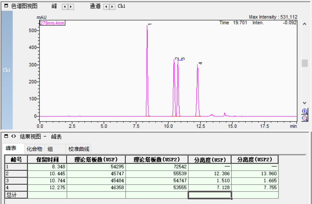312x204 pixels.
Task: Select the Ch1 channel side panel
Action: [x=7, y=70]
